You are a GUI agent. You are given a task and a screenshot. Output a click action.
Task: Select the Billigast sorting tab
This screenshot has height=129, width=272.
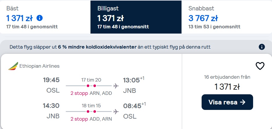tap(136, 17)
